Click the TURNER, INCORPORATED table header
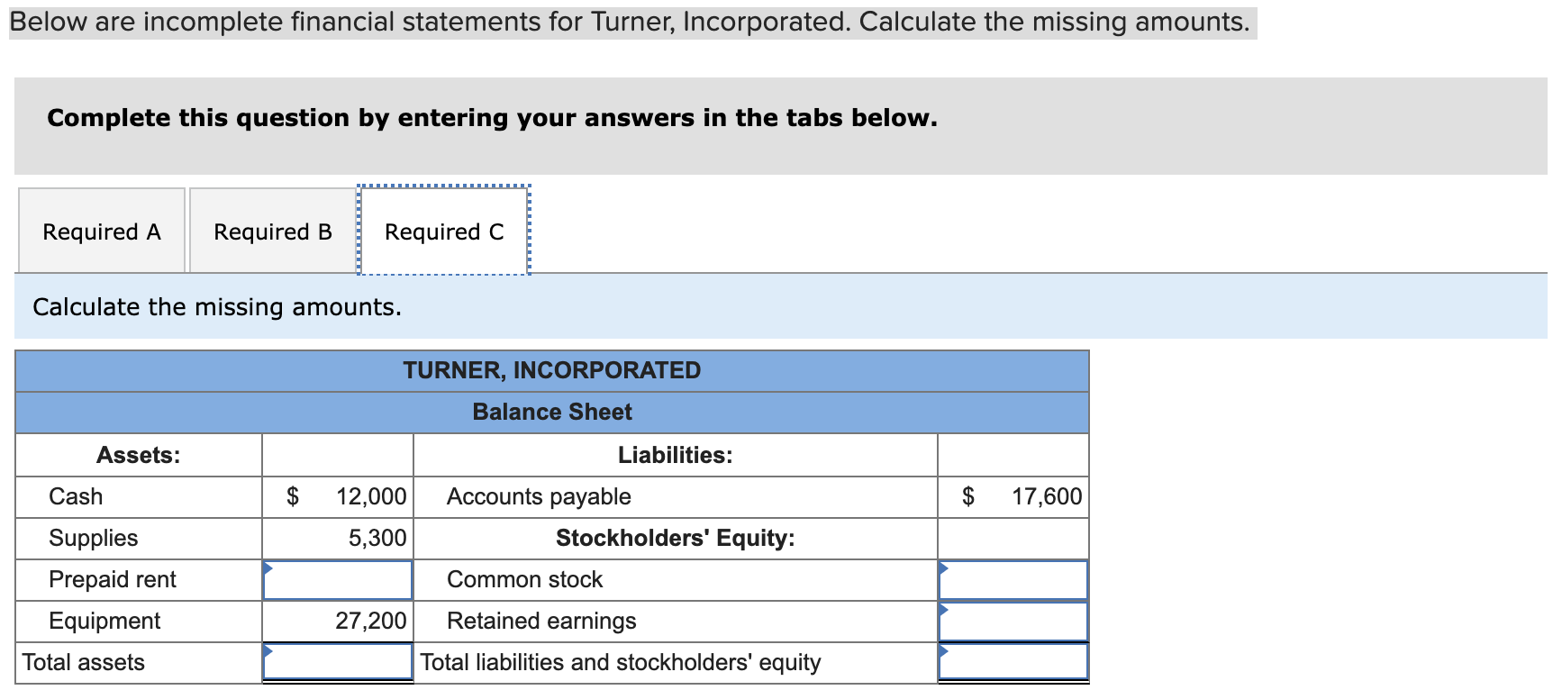This screenshot has height=690, width=1553. click(x=551, y=370)
